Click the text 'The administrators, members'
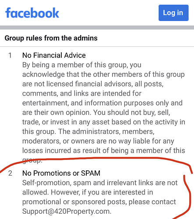Screen dimensions: 194x219 point(106,131)
